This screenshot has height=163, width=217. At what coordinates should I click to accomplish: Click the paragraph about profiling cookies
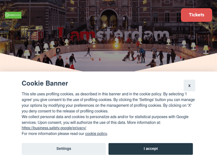[x=108, y=102]
